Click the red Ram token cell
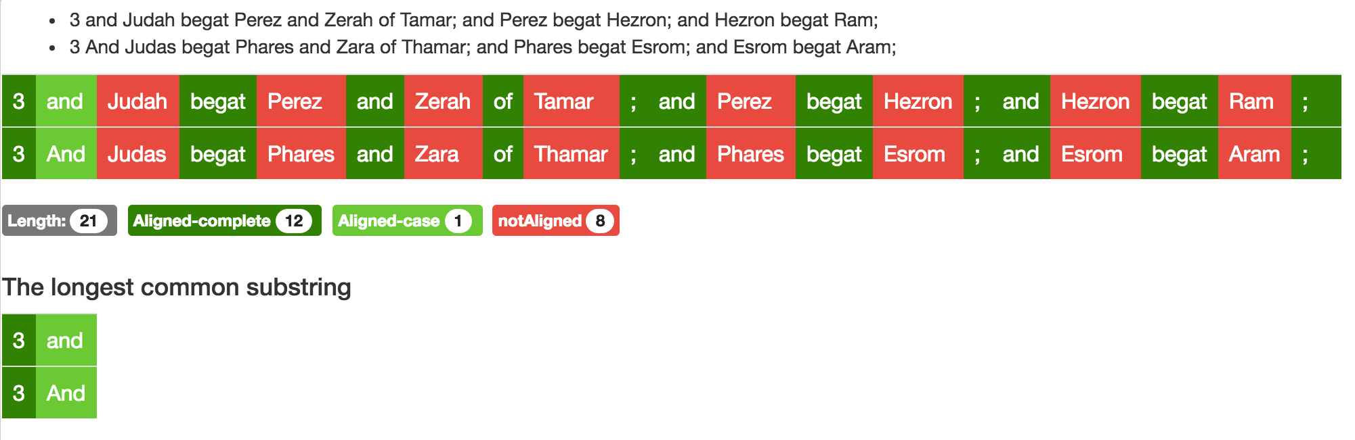This screenshot has height=440, width=1355. pos(1253,101)
